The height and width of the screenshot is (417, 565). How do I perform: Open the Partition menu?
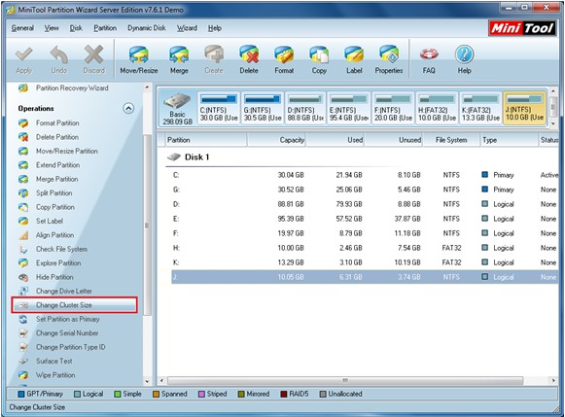[x=105, y=28]
